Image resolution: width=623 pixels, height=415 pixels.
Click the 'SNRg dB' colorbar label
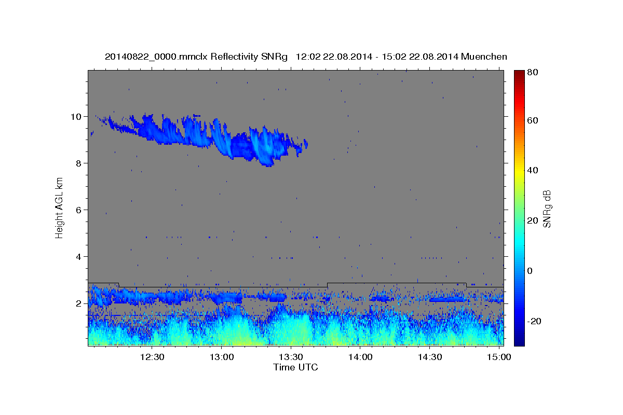(x=547, y=209)
